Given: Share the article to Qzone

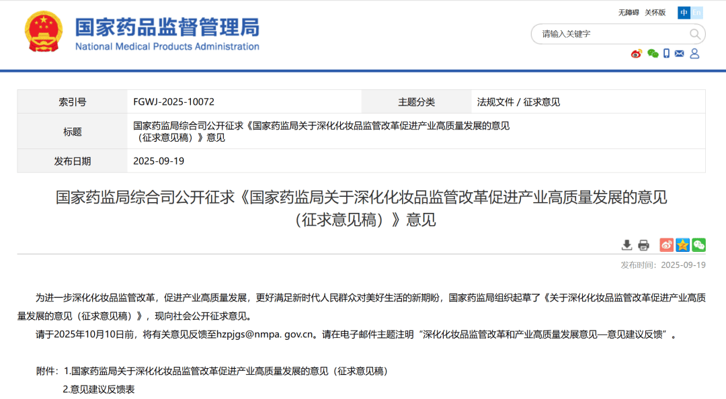Looking at the screenshot, I should 682,245.
